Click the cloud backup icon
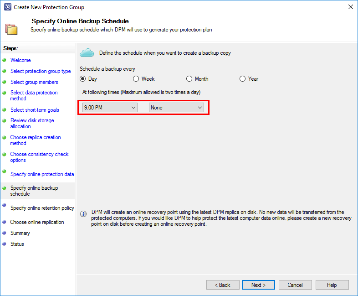The width and height of the screenshot is (358, 296). click(x=87, y=52)
